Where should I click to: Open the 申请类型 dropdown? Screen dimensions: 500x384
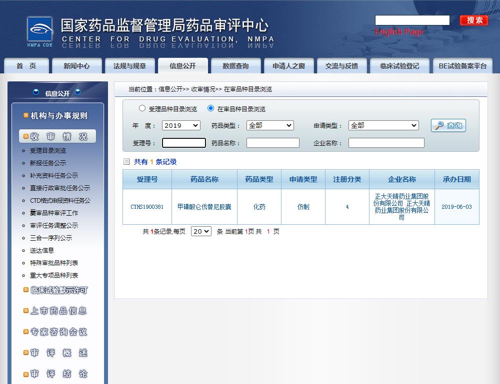tap(383, 125)
